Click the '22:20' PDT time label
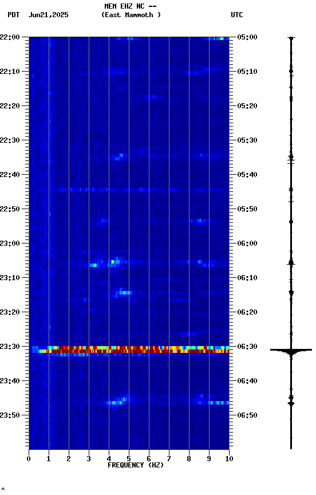The width and height of the screenshot is (316, 495). point(10,106)
